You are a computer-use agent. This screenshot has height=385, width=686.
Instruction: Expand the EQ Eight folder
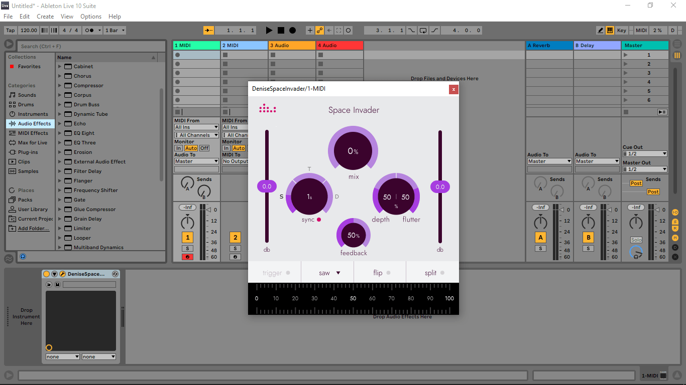(60, 133)
